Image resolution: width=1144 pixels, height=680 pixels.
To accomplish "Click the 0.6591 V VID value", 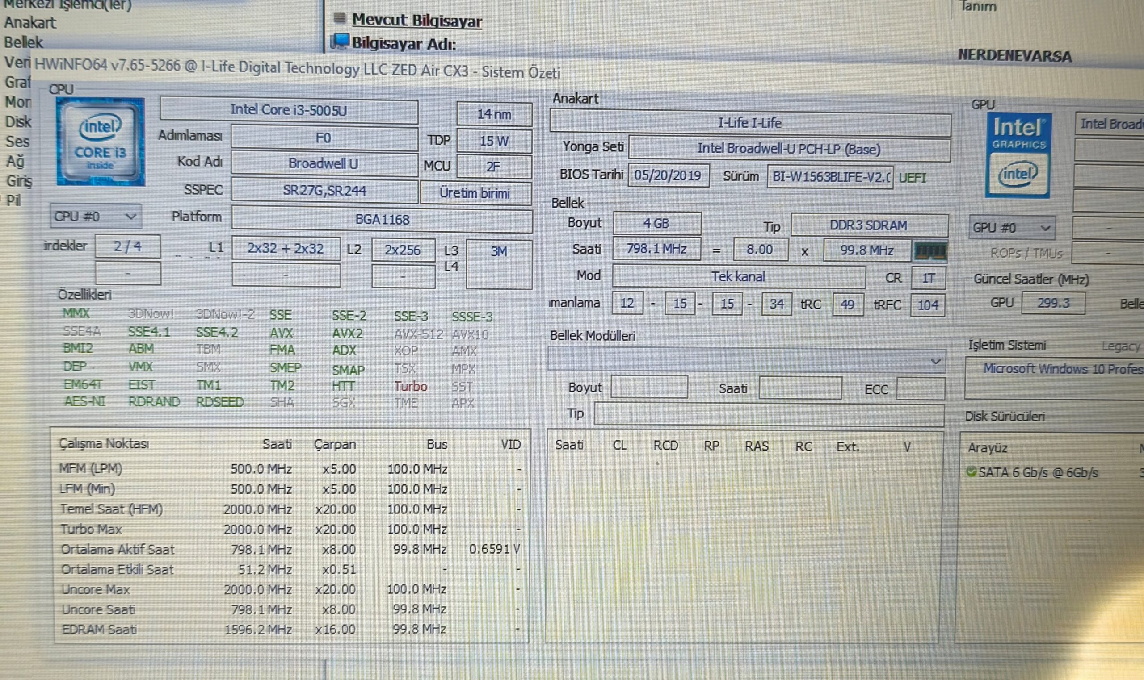I will point(495,549).
